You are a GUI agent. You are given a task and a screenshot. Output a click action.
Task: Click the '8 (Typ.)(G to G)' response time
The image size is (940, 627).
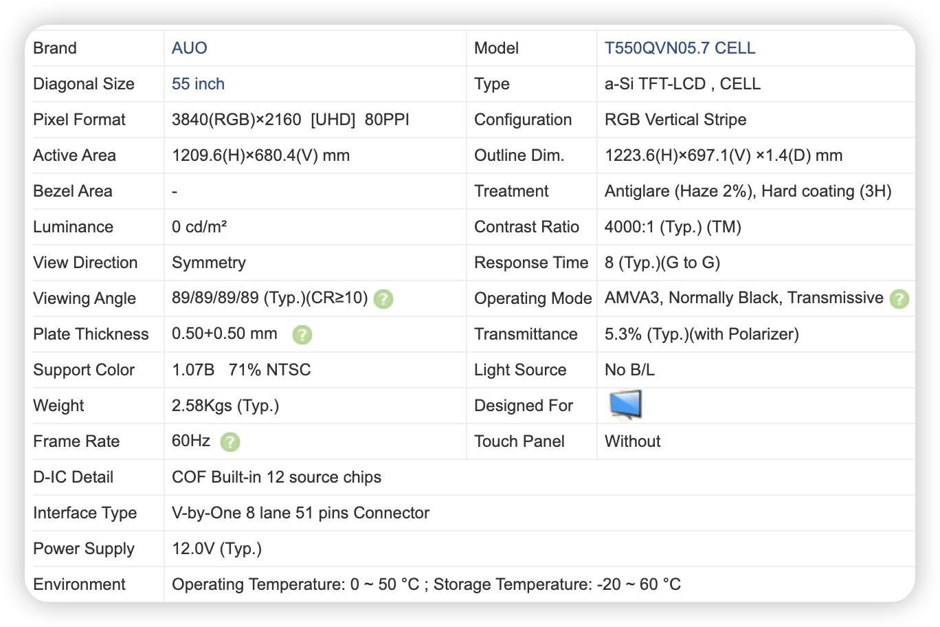pyautogui.click(x=662, y=263)
